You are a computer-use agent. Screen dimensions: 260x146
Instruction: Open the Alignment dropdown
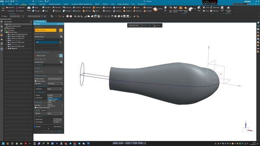click(55, 84)
